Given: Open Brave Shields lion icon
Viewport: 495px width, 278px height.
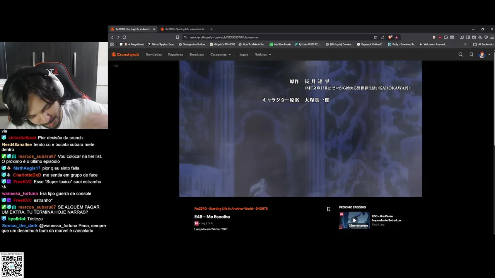Looking at the screenshot, I should [390, 37].
